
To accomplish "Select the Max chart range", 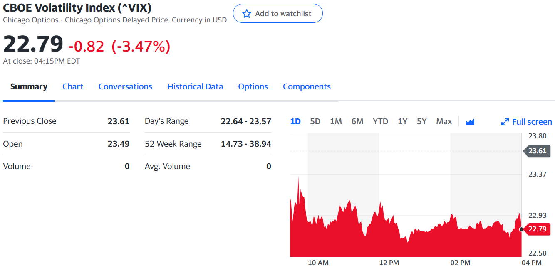I will click(x=444, y=121).
